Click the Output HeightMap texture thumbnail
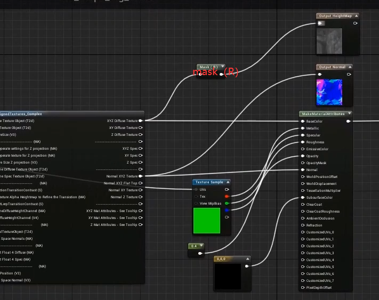 (329, 41)
